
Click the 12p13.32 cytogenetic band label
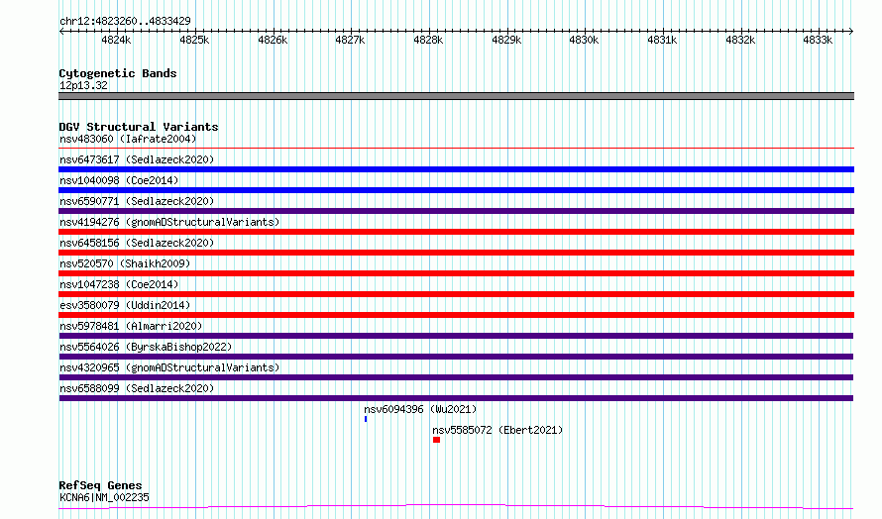coord(83,85)
